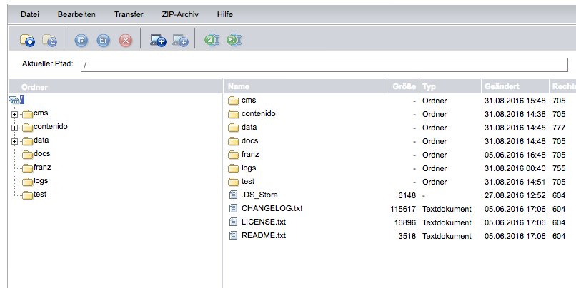This screenshot has width=576, height=288.
Task: Open the Transfer menu
Action: [129, 14]
